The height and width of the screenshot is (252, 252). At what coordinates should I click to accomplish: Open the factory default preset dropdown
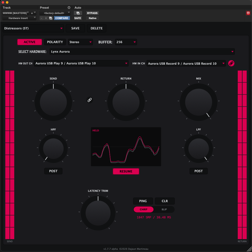[55, 13]
